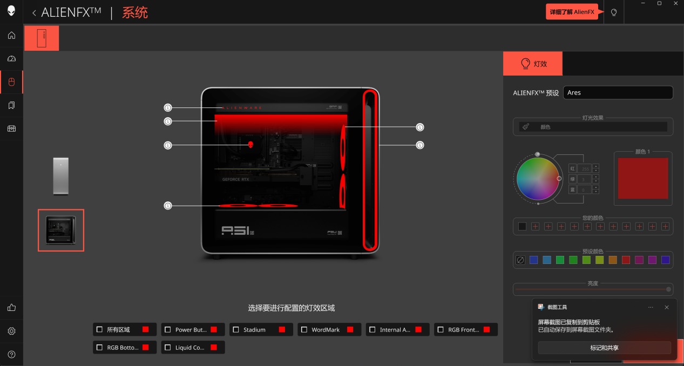Open the performance gauge sidebar icon
The image size is (684, 366).
pyautogui.click(x=11, y=59)
